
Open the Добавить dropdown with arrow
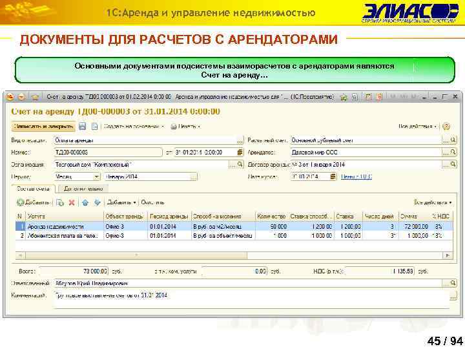pyautogui.click(x=121, y=202)
